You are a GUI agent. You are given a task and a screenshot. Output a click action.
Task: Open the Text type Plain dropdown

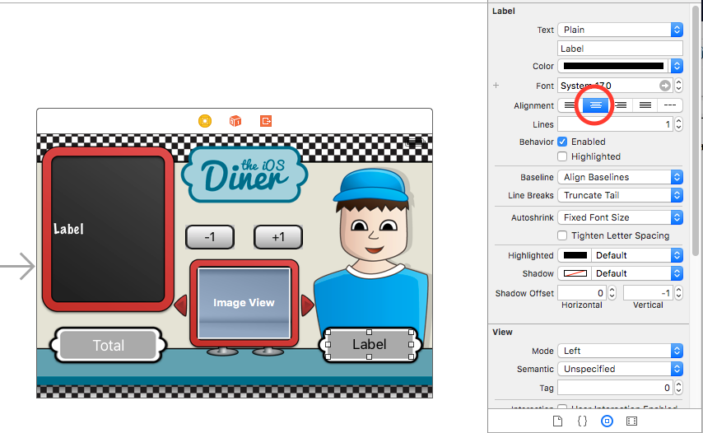click(x=621, y=30)
